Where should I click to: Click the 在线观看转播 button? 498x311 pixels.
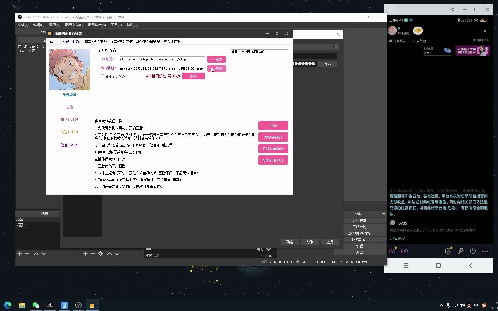(x=273, y=149)
